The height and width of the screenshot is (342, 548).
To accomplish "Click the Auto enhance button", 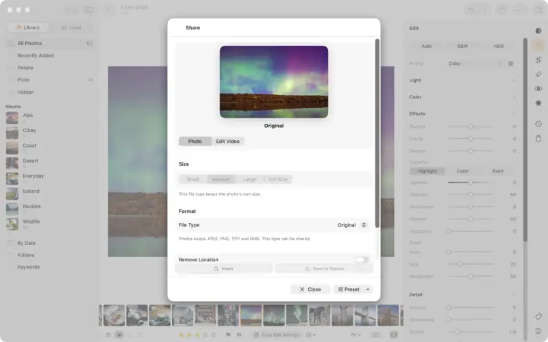I will (x=426, y=46).
